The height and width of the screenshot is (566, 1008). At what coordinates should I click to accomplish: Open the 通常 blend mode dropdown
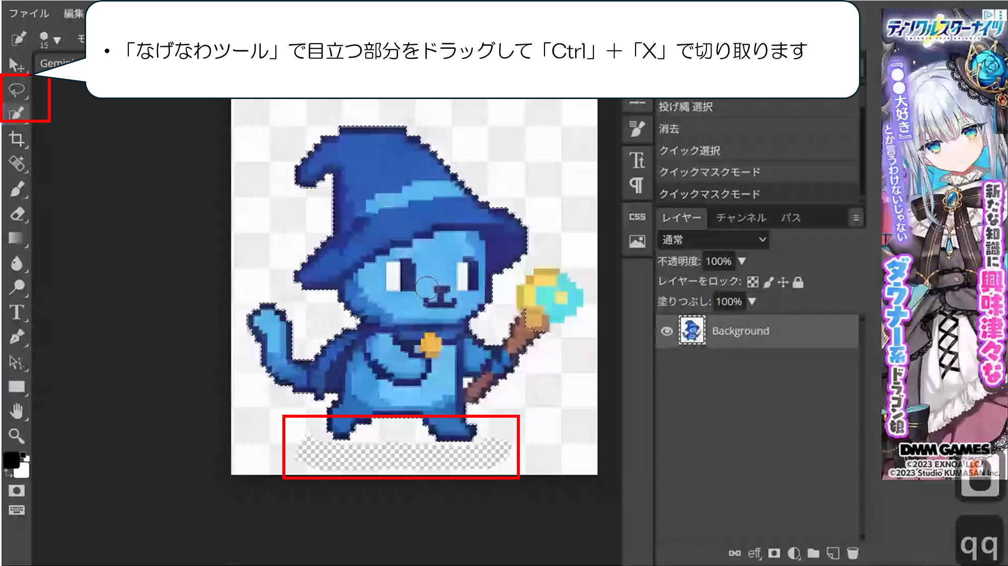[713, 240]
